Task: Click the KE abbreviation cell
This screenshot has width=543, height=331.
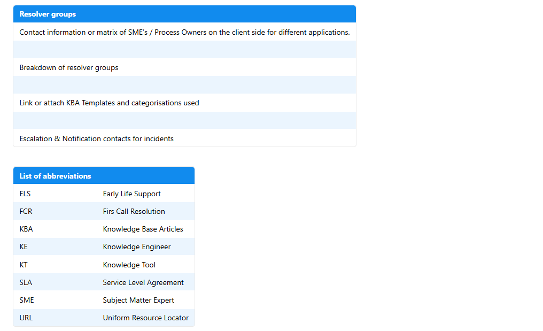Action: [x=24, y=247]
